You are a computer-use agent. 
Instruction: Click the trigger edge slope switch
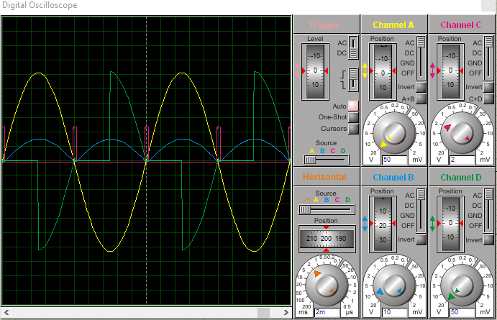tap(353, 80)
